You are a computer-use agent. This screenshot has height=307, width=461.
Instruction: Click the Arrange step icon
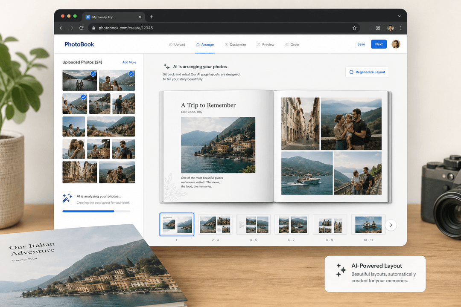(198, 45)
